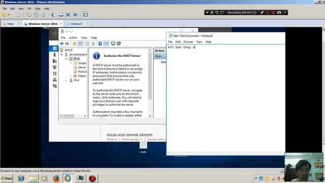Click the pencil draw icon on recording bar
The height and width of the screenshot is (183, 325).
262,12
